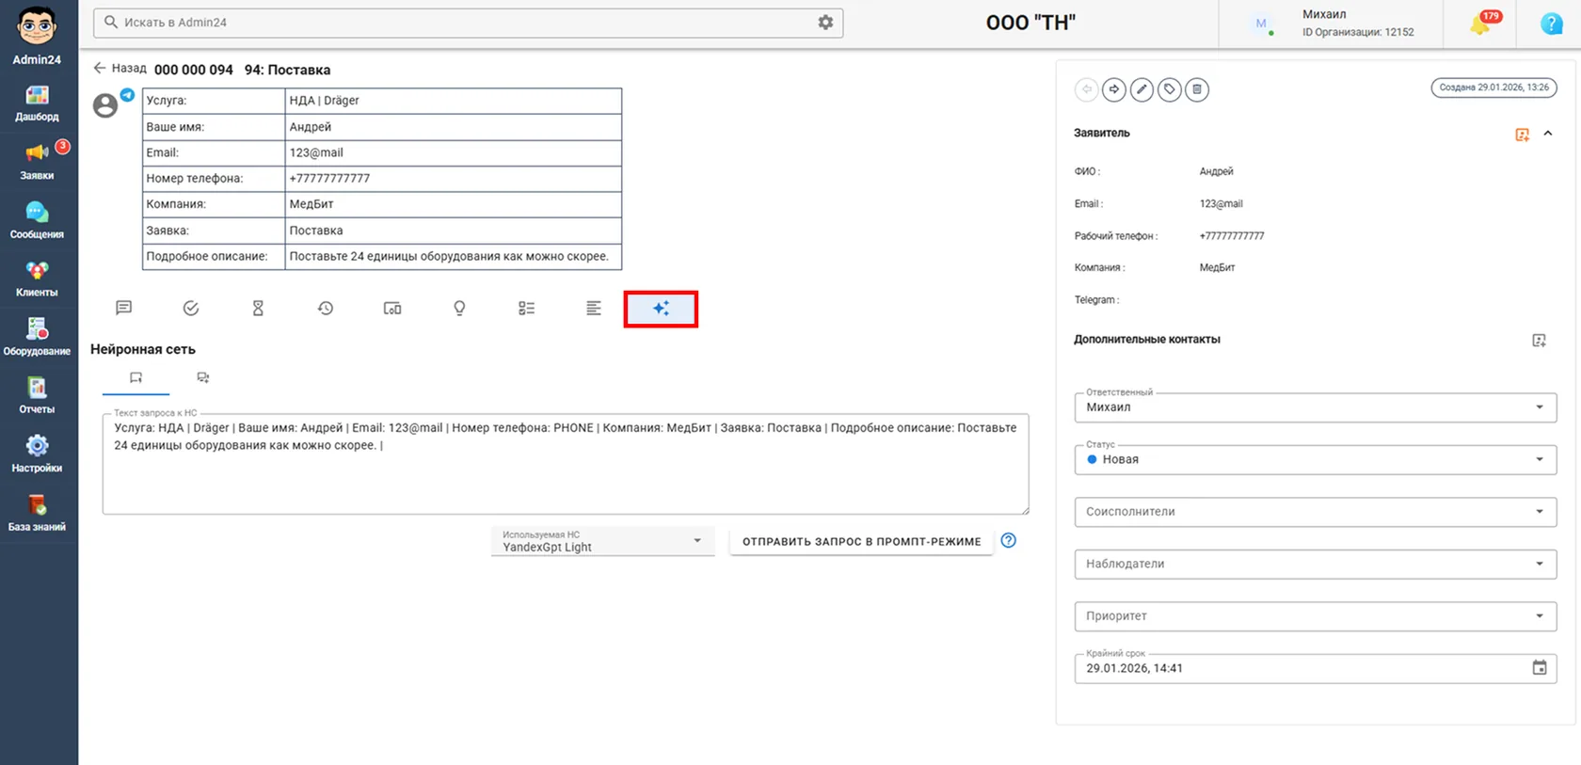
Task: Switch to second neural network subtab
Action: [x=203, y=377]
